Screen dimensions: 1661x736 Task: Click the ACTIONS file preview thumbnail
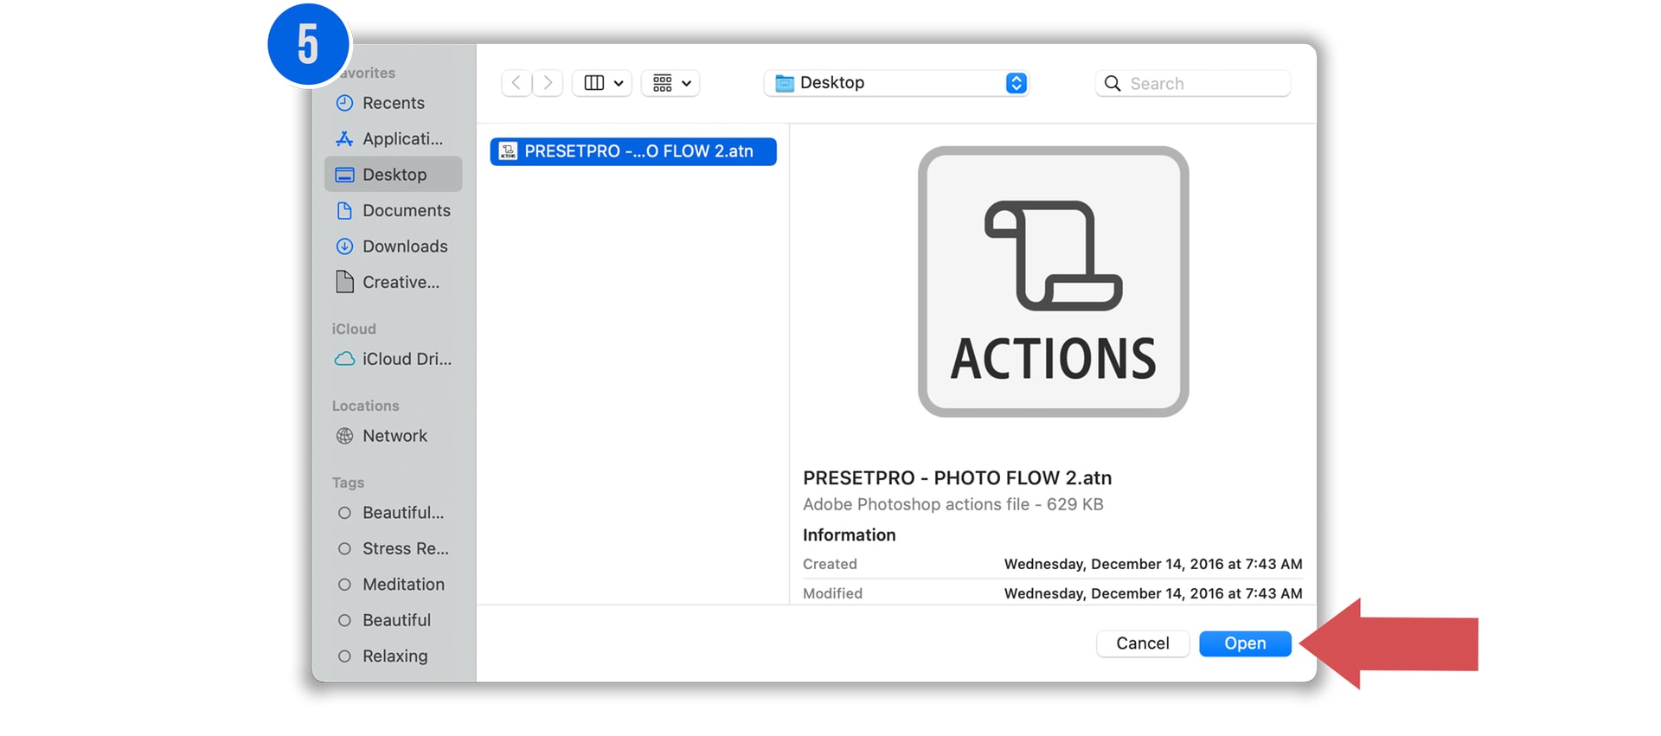click(1053, 281)
